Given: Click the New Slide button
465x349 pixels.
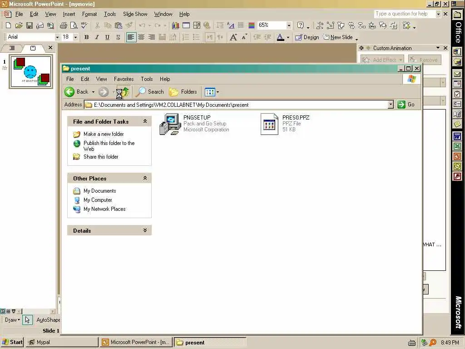Looking at the screenshot, I should (338, 37).
